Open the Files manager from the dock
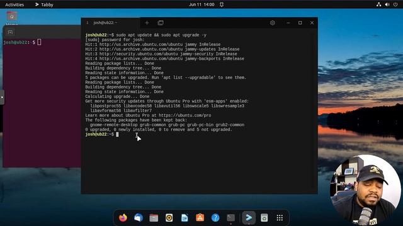The image size is (403, 226). coord(154,218)
